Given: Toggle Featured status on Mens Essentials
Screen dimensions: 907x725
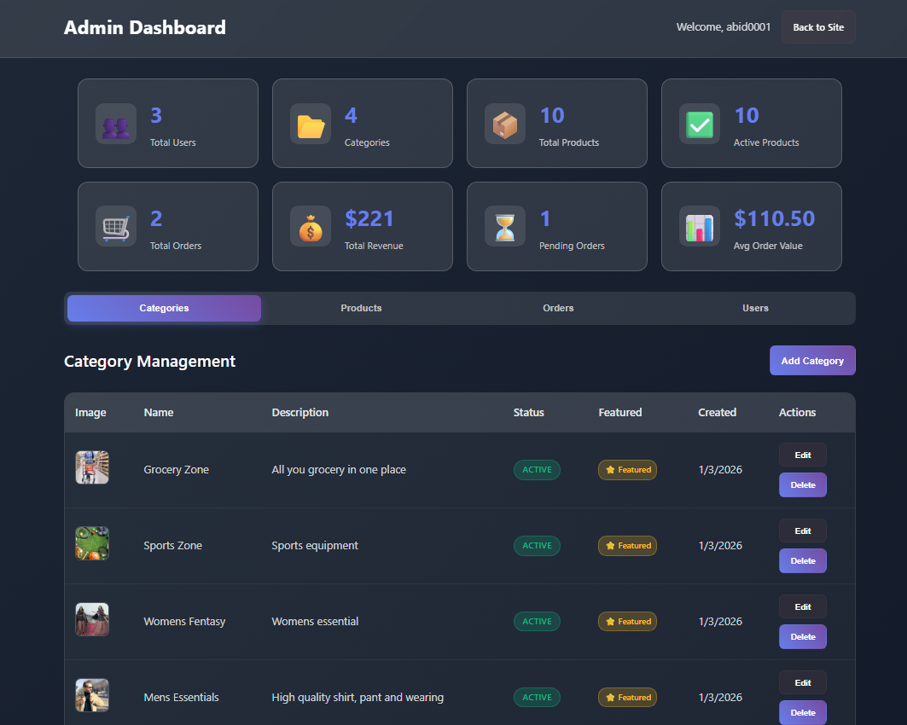Looking at the screenshot, I should coord(627,697).
